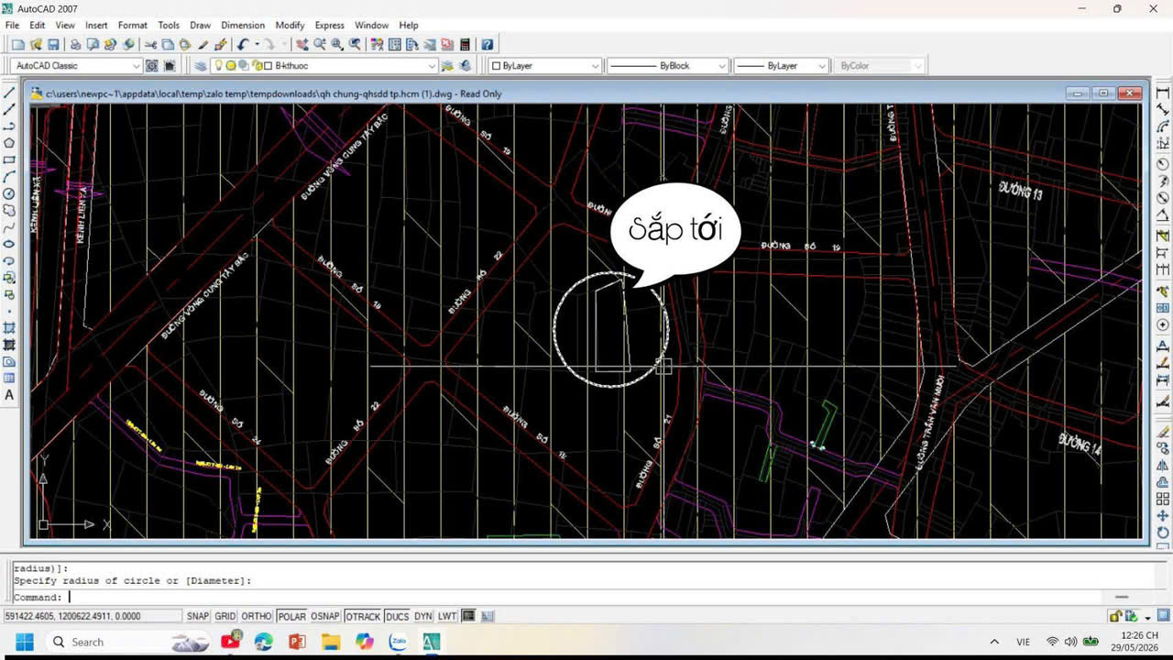Click the Model/Paper space button in status bar
This screenshot has height=660, width=1173.
tap(468, 616)
